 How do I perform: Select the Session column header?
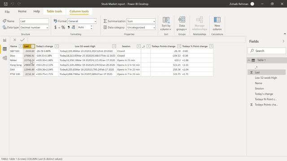(126, 47)
